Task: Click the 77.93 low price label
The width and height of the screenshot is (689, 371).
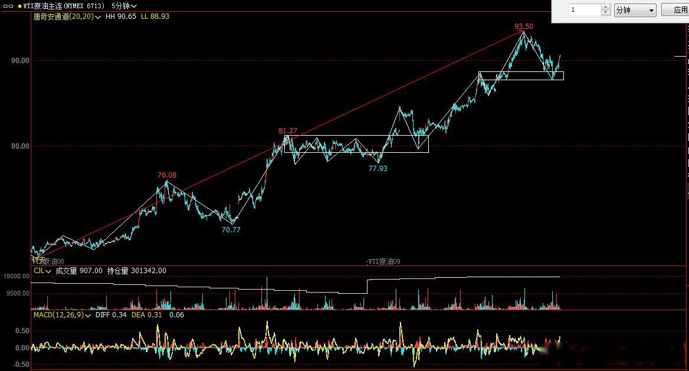Action: (378, 168)
